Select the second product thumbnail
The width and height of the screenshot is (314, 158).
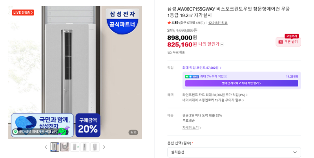(x=65, y=147)
